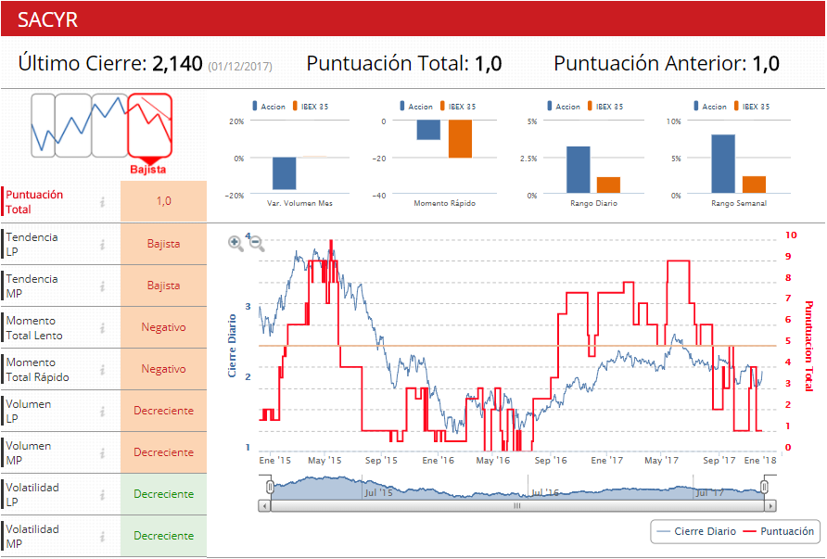Click Decreciente value in Volatilidad LP row
This screenshot has height=559, width=827.
coord(163,493)
